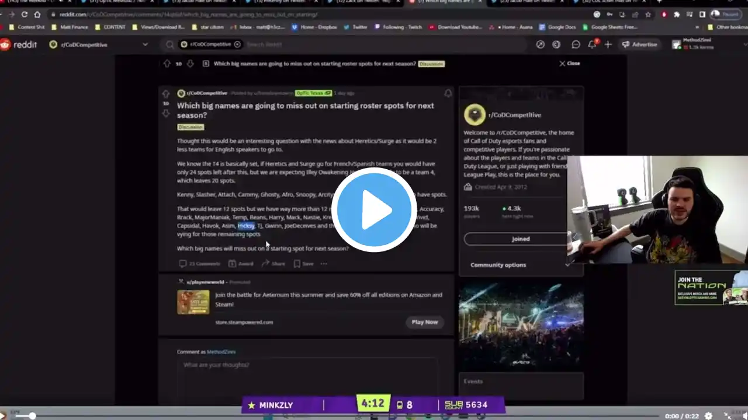Open the CONTENT bookmark folder

[x=110, y=27]
